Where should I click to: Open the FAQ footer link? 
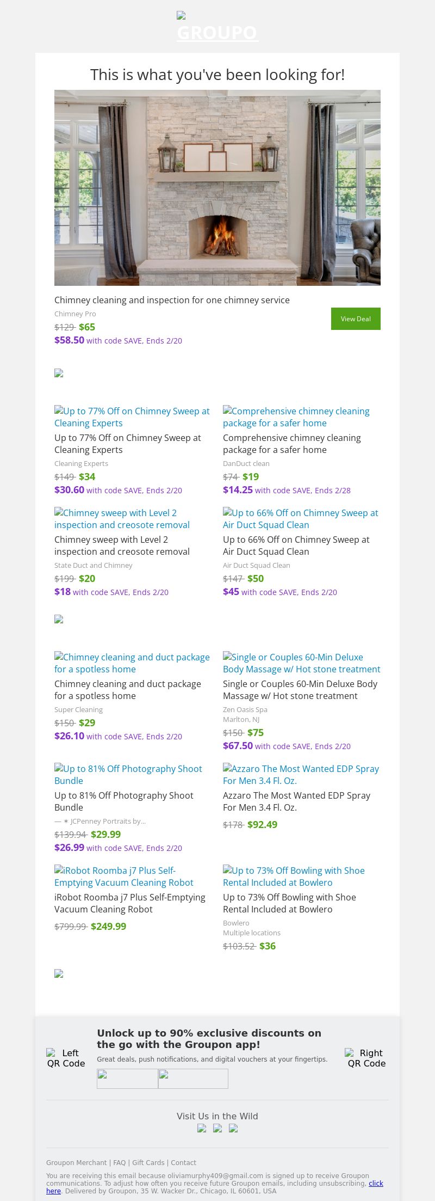pos(119,1162)
